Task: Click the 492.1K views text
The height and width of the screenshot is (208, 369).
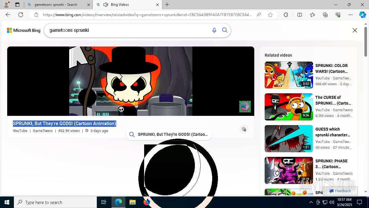Action: tap(69, 131)
